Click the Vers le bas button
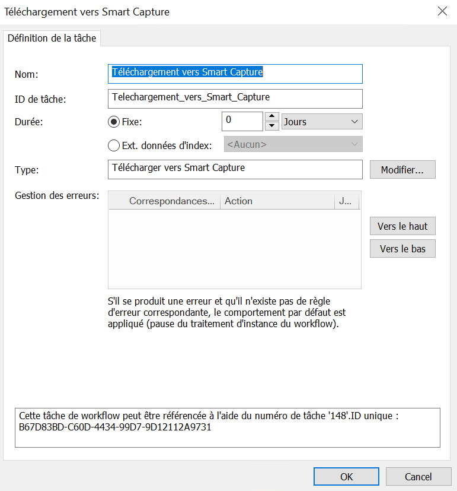 402,249
